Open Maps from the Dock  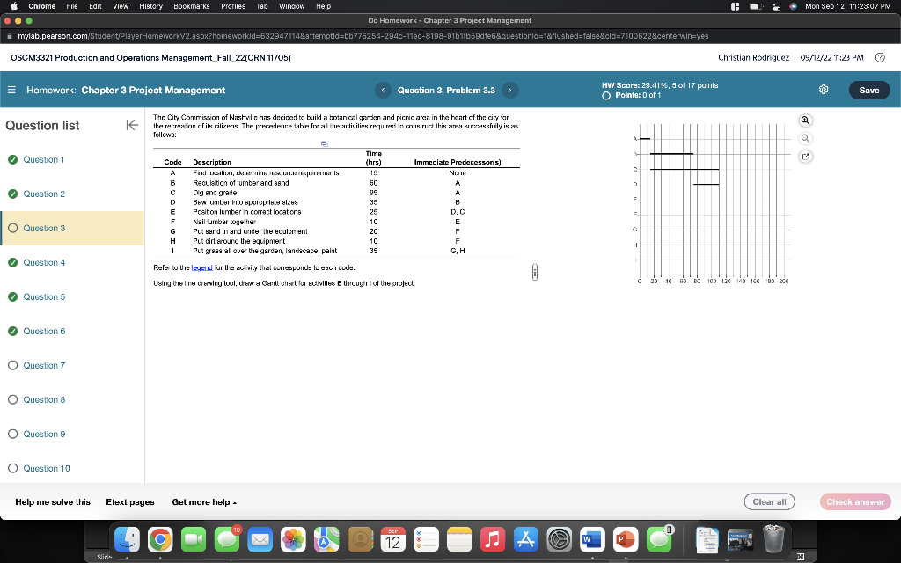(326, 540)
